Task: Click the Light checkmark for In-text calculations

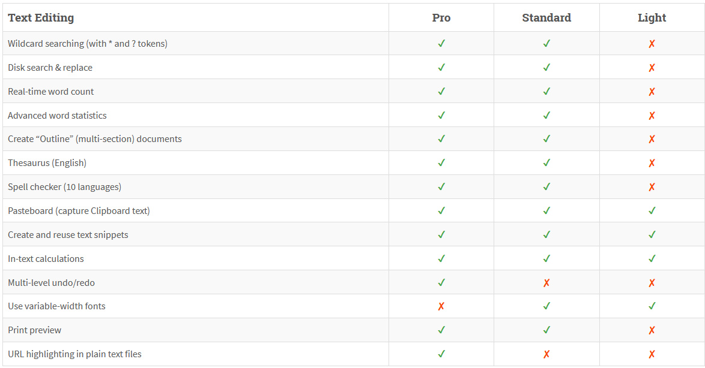Action: (x=652, y=259)
